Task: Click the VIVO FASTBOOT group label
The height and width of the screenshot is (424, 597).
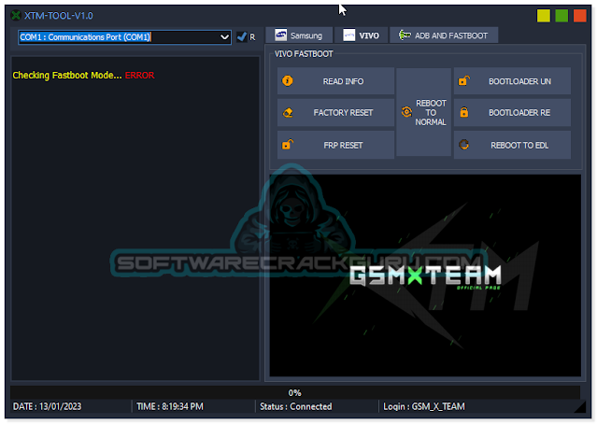Action: 304,54
